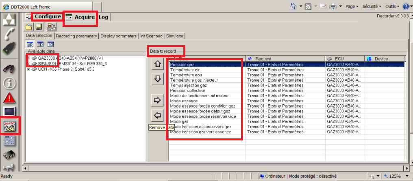Expand the GAZ3000 AB40-AB54 tree node
413x181 pixels.
[x=28, y=58]
